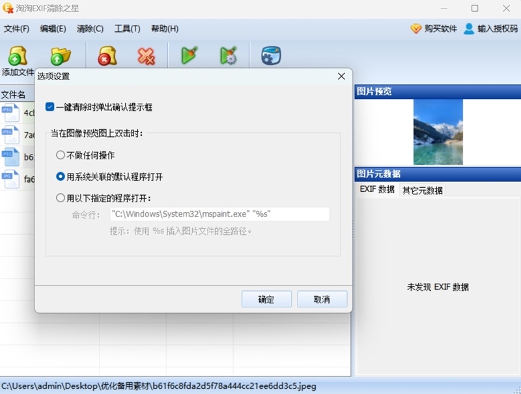
Task: Click the red X clear-list toolbar icon
Action: pos(146,55)
